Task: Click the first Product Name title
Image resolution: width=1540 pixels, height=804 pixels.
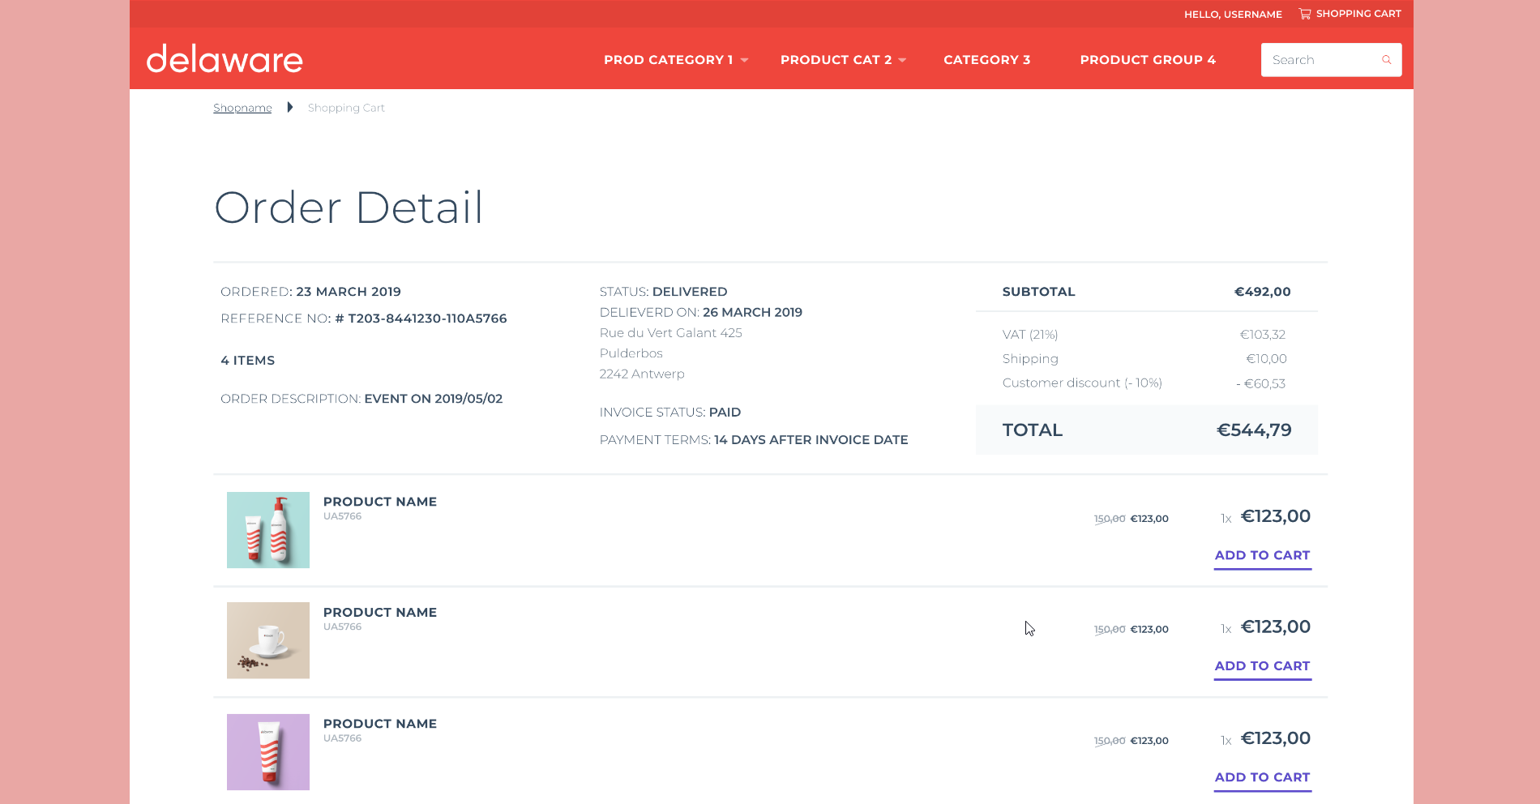Action: [x=380, y=502]
